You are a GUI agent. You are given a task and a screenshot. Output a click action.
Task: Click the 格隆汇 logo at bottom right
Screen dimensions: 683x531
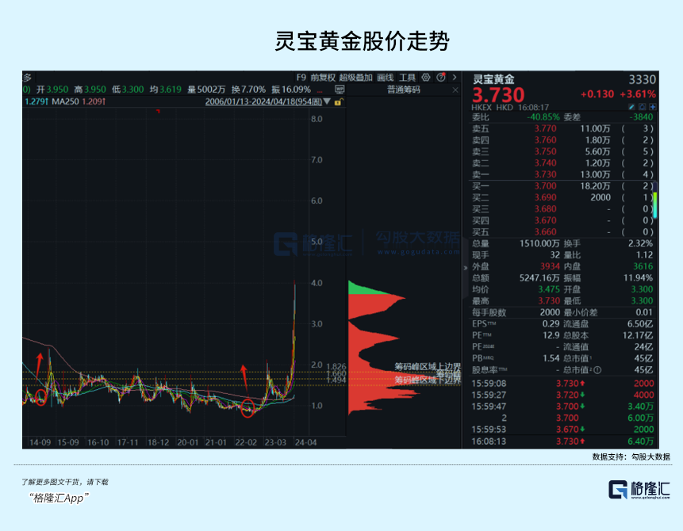point(635,490)
